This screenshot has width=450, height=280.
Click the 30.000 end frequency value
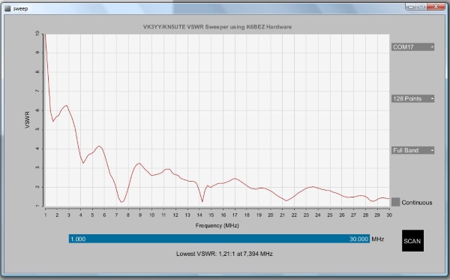pos(358,239)
